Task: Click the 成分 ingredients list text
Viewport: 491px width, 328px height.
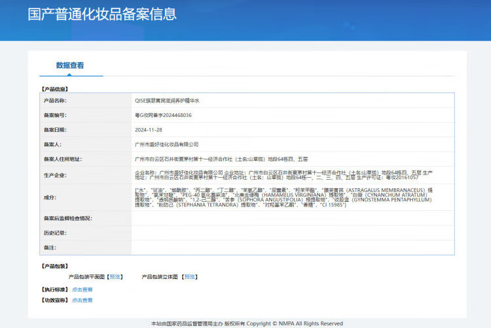Action: [283, 197]
